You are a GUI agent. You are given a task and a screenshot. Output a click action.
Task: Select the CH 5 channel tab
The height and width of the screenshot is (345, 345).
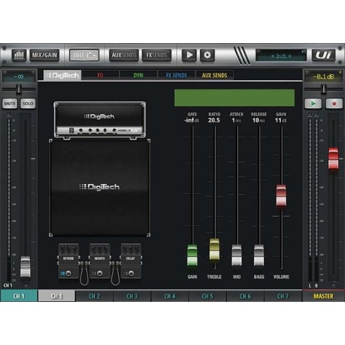[207, 296]
